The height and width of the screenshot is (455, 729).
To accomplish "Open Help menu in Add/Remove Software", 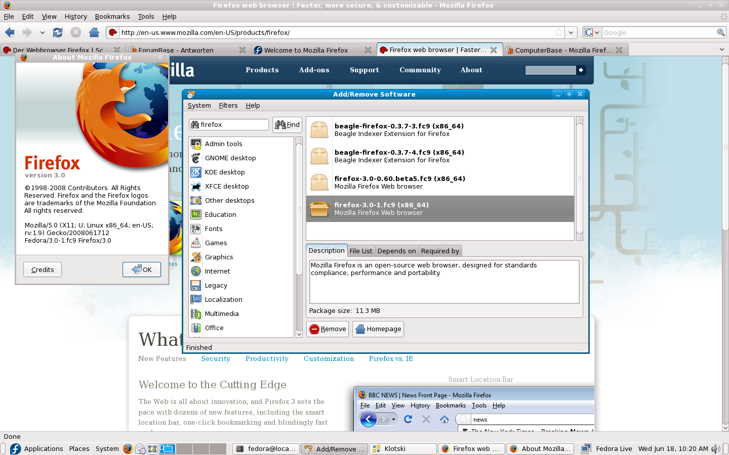I will 253,106.
